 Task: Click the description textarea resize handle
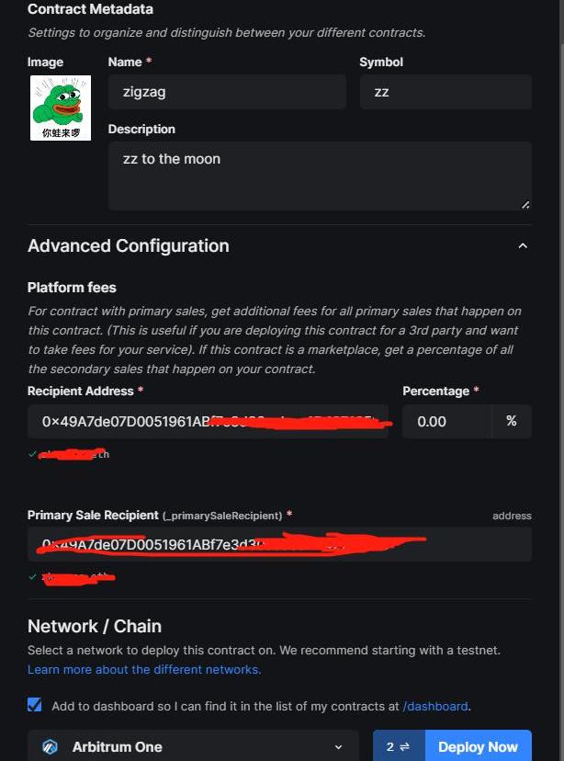pyautogui.click(x=525, y=204)
